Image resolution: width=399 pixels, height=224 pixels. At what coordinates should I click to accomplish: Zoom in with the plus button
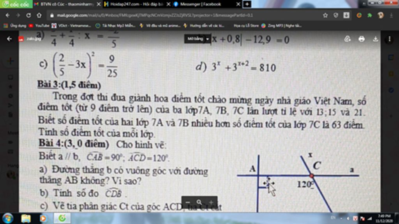[211, 202]
